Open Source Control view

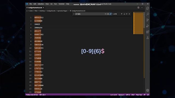coord(148,20)
